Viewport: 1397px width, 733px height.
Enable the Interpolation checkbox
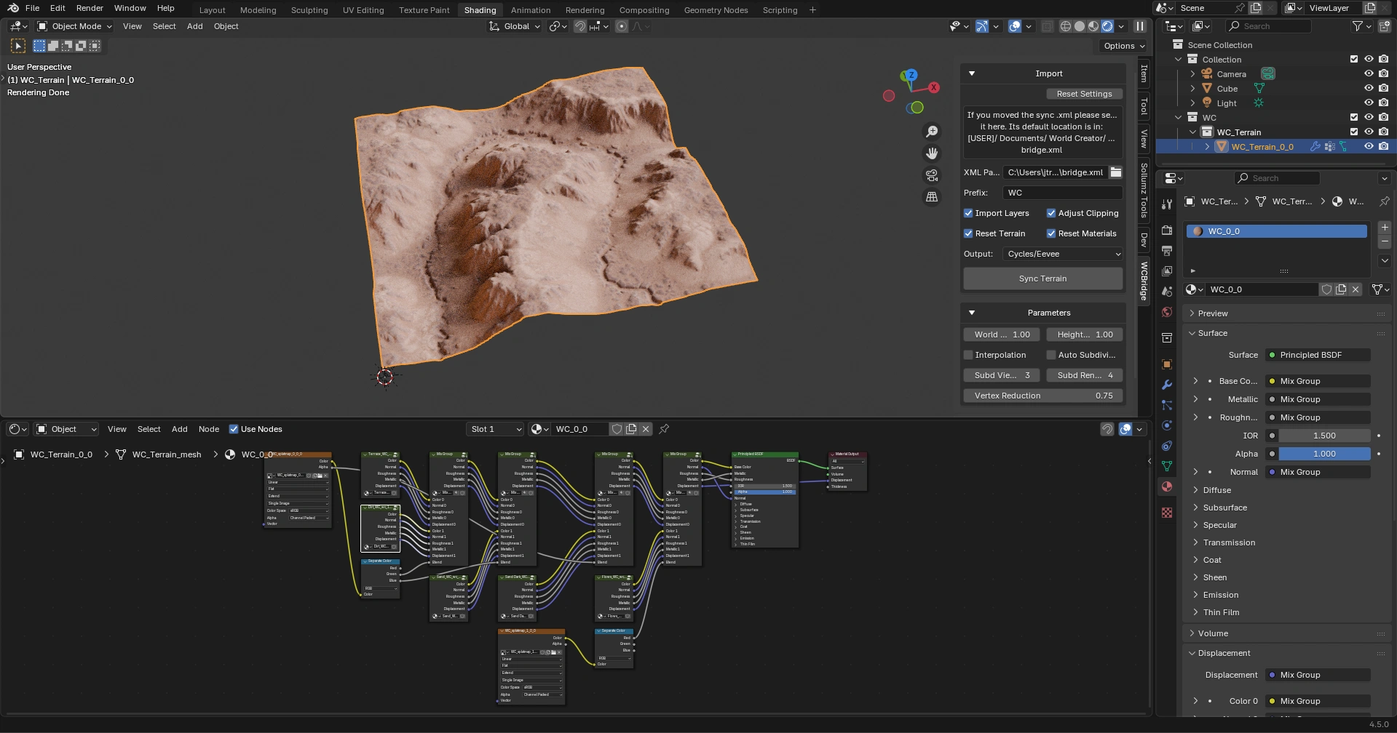point(968,355)
